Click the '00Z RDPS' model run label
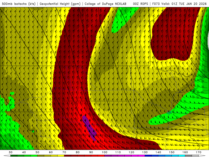Image resolution: width=209 pixels, height=157 pixels. [x=141, y=4]
